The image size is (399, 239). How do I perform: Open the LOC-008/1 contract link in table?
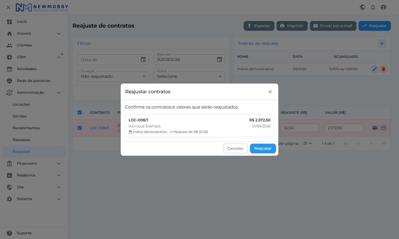coord(99,128)
